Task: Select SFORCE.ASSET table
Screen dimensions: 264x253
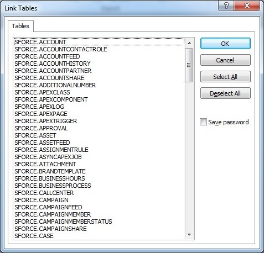Action: click(x=99, y=135)
